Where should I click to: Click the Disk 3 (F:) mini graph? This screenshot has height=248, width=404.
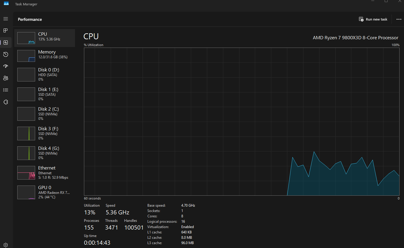point(26,133)
